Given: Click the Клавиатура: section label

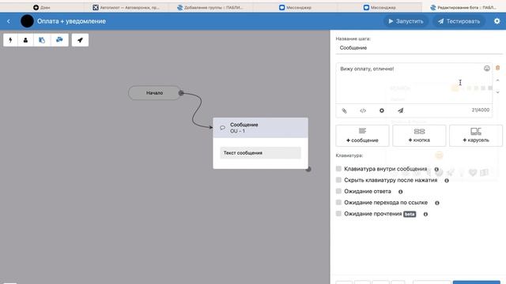Looking at the screenshot, I should (349, 155).
